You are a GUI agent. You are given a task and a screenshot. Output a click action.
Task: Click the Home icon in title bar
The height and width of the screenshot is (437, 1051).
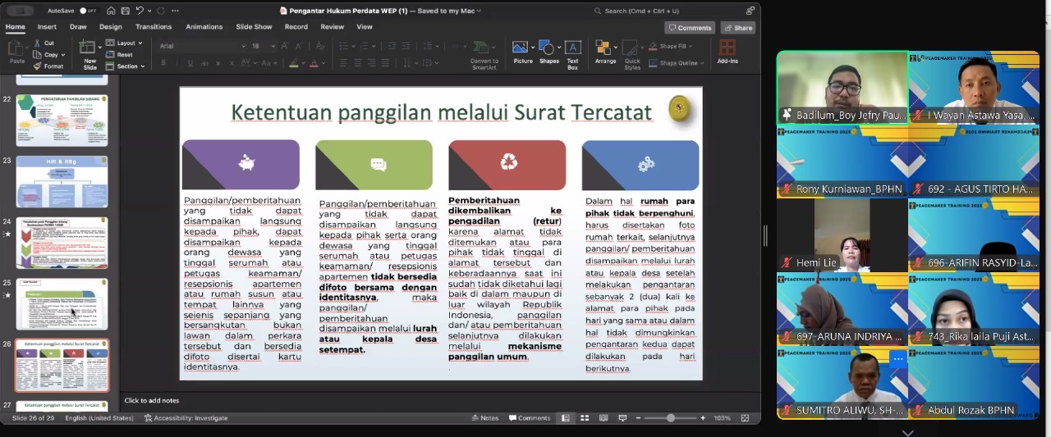pos(111,11)
